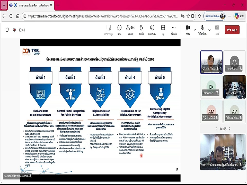This screenshot has height=185, width=247.
Task: Raise your hand in the meeting
Action: click(141, 30)
